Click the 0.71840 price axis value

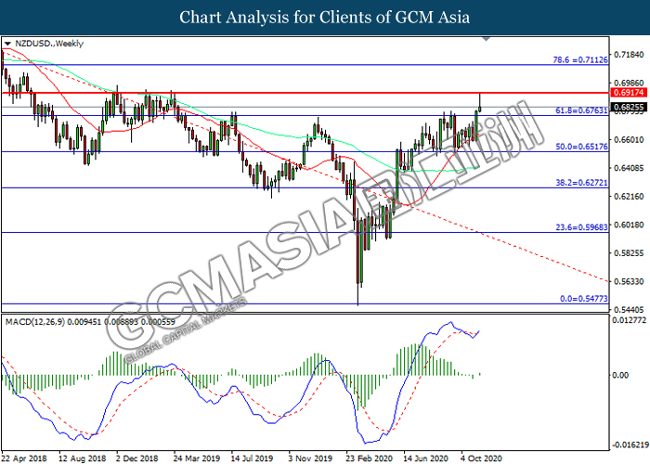coord(629,55)
